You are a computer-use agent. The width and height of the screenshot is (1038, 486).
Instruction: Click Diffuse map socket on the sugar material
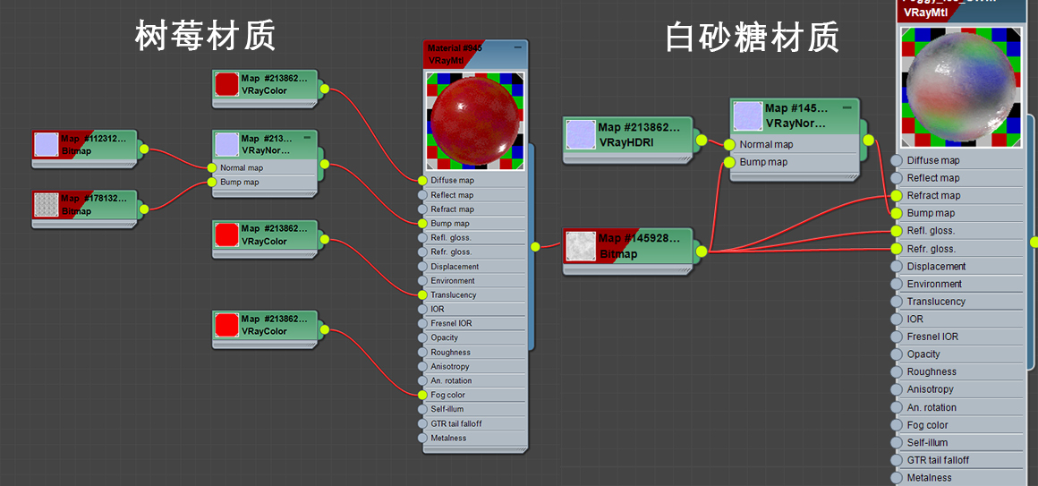tap(897, 160)
